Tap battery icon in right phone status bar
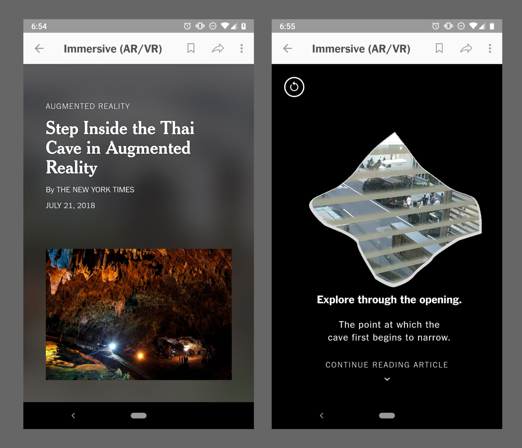The image size is (522, 448). 492,26
